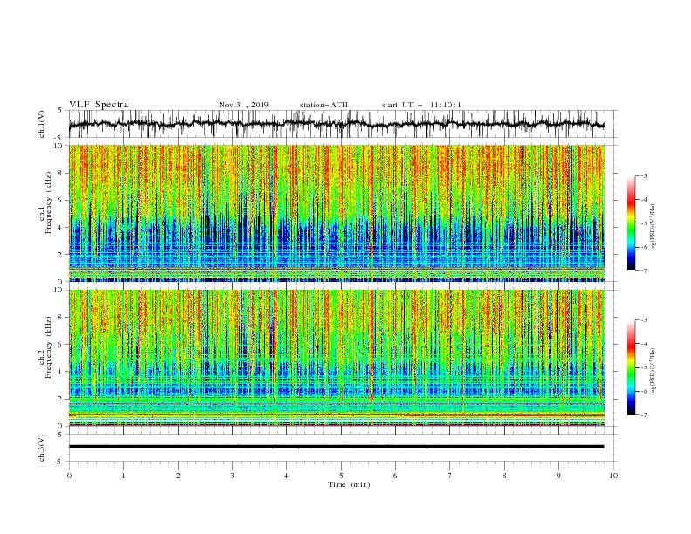This screenshot has width=691, height=534.
Task: Click the "4" kHz tick on ch.1 axis
Action: pos(61,228)
